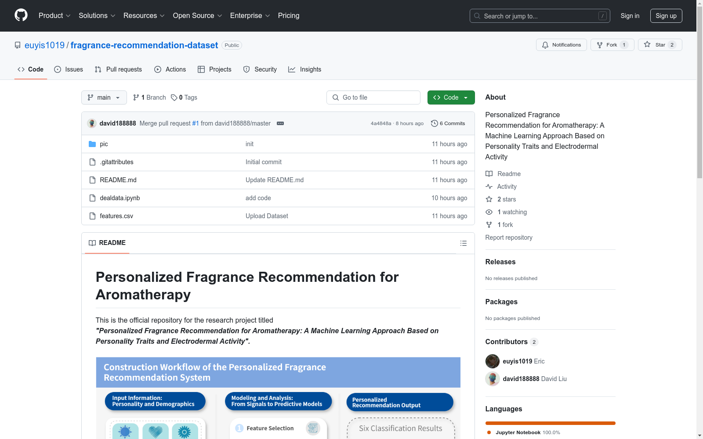Image resolution: width=703 pixels, height=439 pixels.
Task: Star this repository
Action: coord(660,45)
